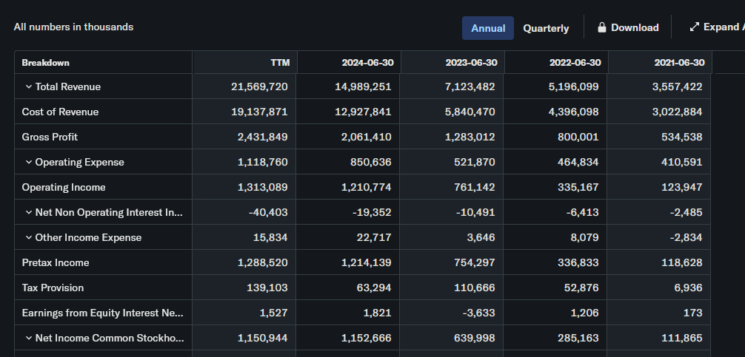Click equity interest earnings value -3,633
Viewport: 745px width, 357px height.
(479, 313)
